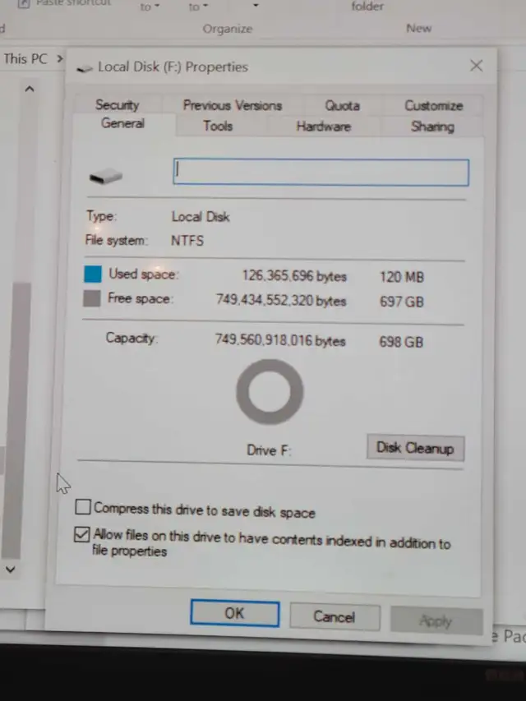Image resolution: width=526 pixels, height=701 pixels.
Task: Click the 697 GB free space value
Action: click(x=402, y=302)
